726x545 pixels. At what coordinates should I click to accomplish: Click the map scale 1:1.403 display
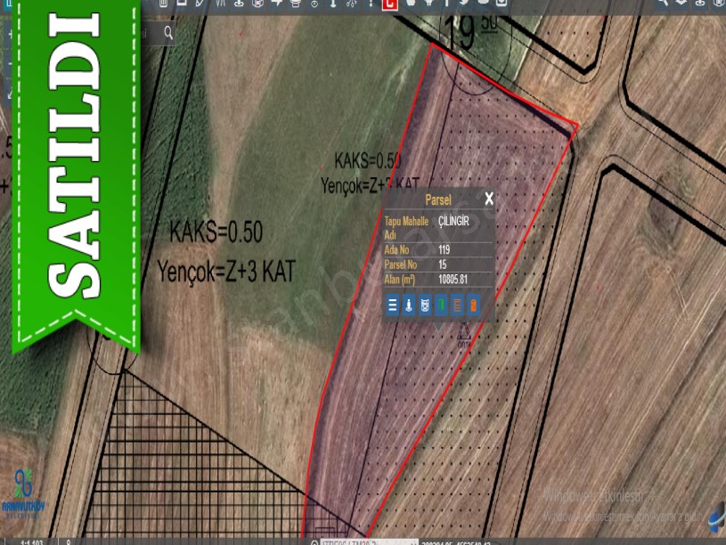pos(33,541)
